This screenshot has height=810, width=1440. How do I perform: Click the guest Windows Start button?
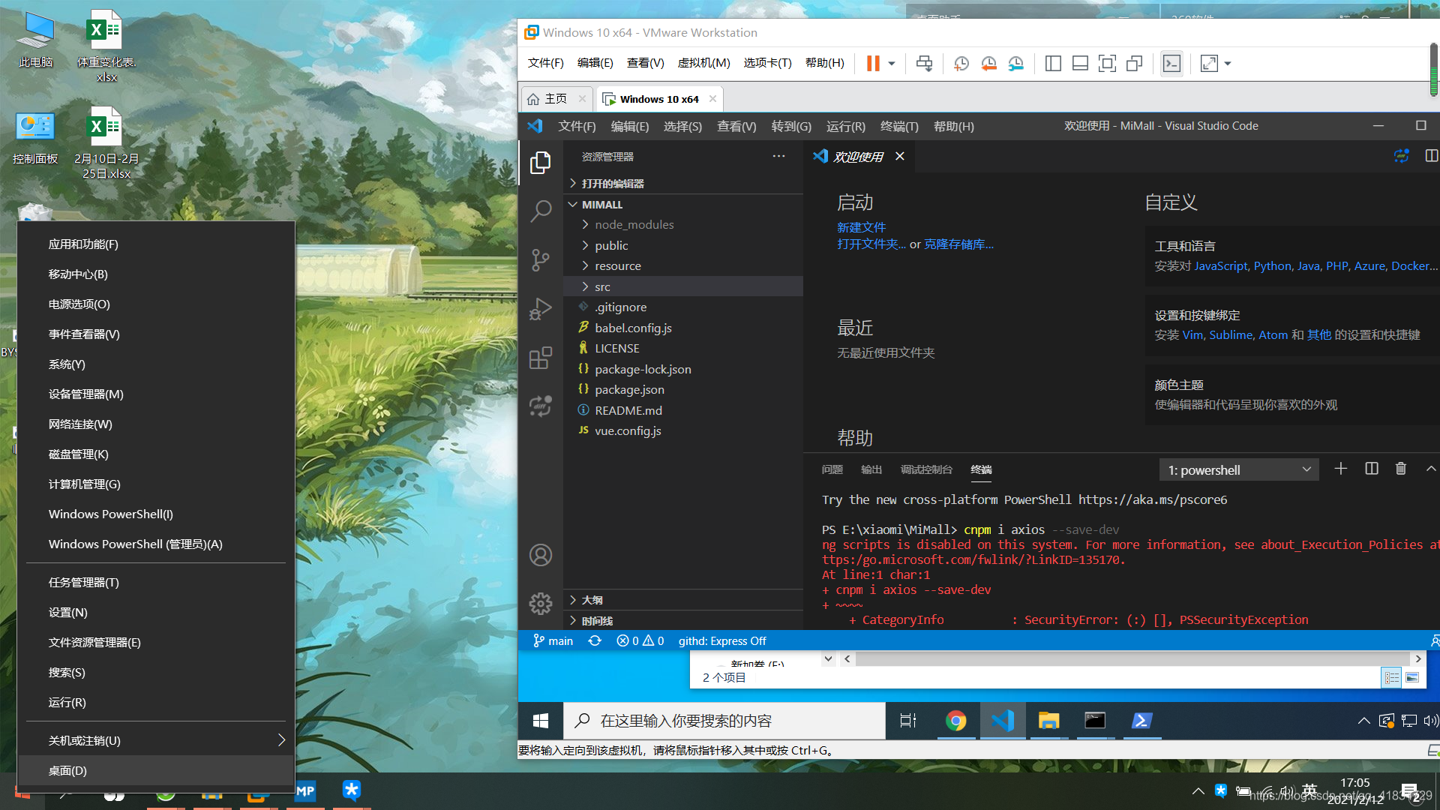coord(541,721)
